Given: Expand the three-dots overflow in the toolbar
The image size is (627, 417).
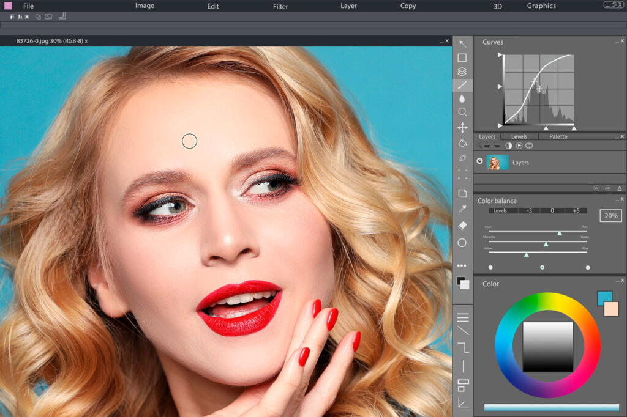Looking at the screenshot, I should pos(462,265).
